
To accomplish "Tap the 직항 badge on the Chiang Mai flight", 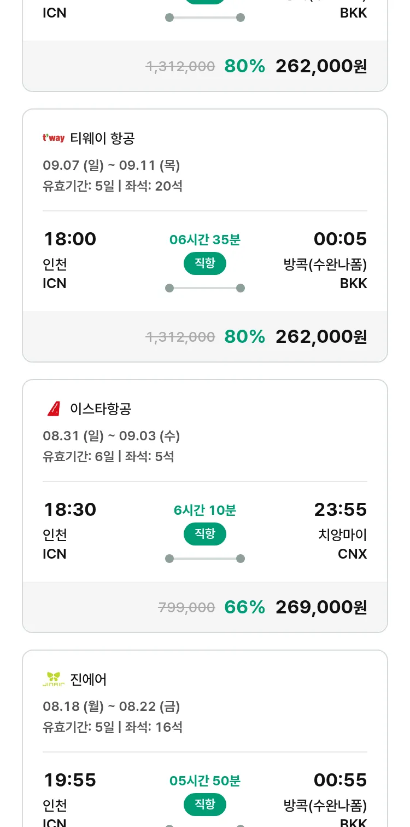I will pos(205,534).
